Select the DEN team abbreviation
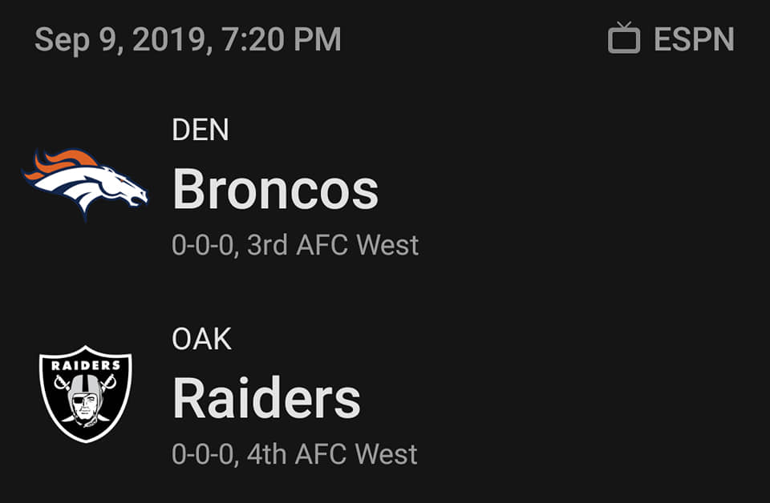 [x=201, y=130]
